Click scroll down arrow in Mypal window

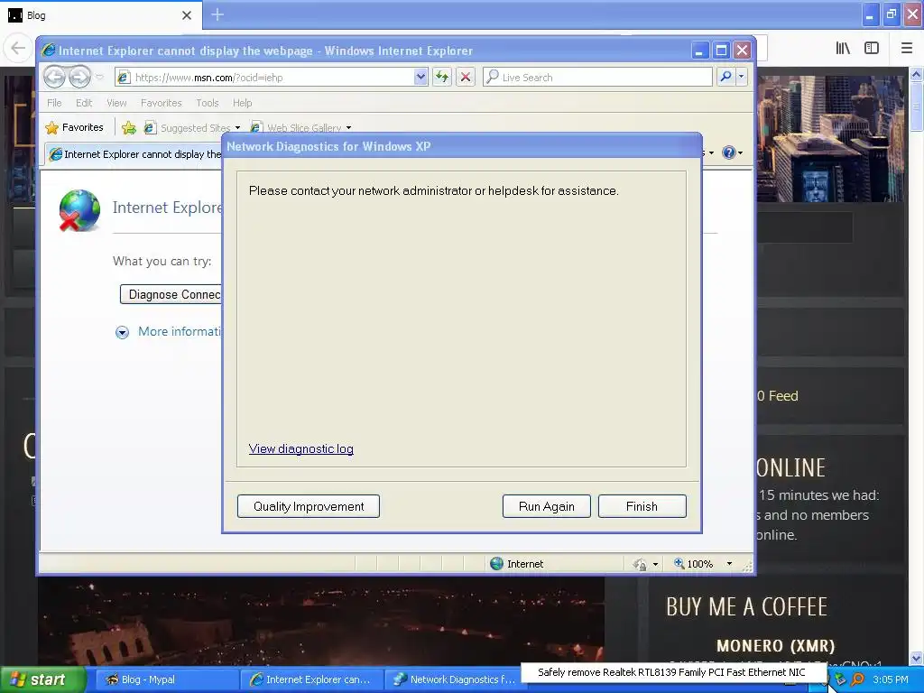pos(917,658)
